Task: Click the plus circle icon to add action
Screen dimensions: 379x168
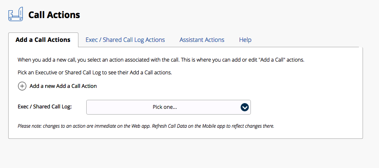Action: (22, 86)
